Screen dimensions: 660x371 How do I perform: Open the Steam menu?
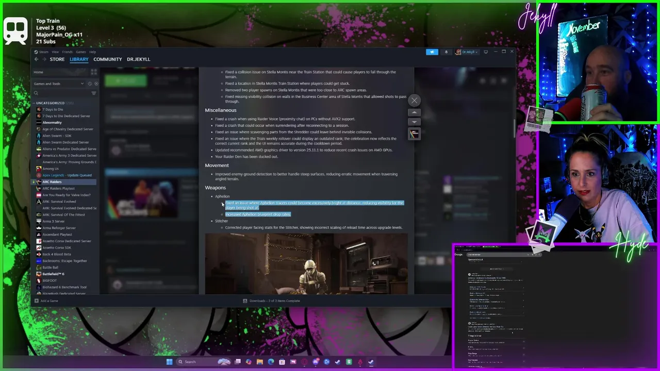point(43,52)
